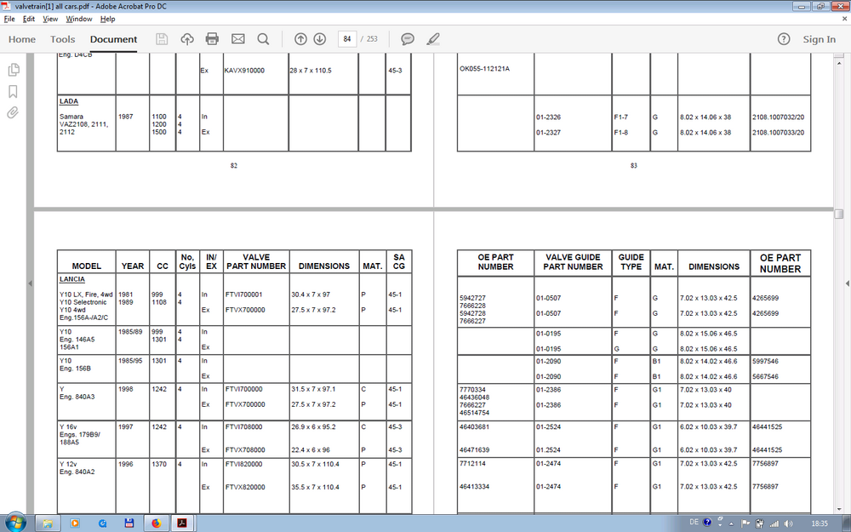Click valve part number FTVX820000

click(x=245, y=488)
